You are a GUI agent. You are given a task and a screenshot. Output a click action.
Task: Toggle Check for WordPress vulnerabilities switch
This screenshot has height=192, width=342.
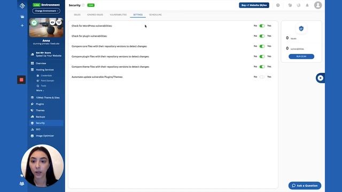pyautogui.click(x=262, y=26)
